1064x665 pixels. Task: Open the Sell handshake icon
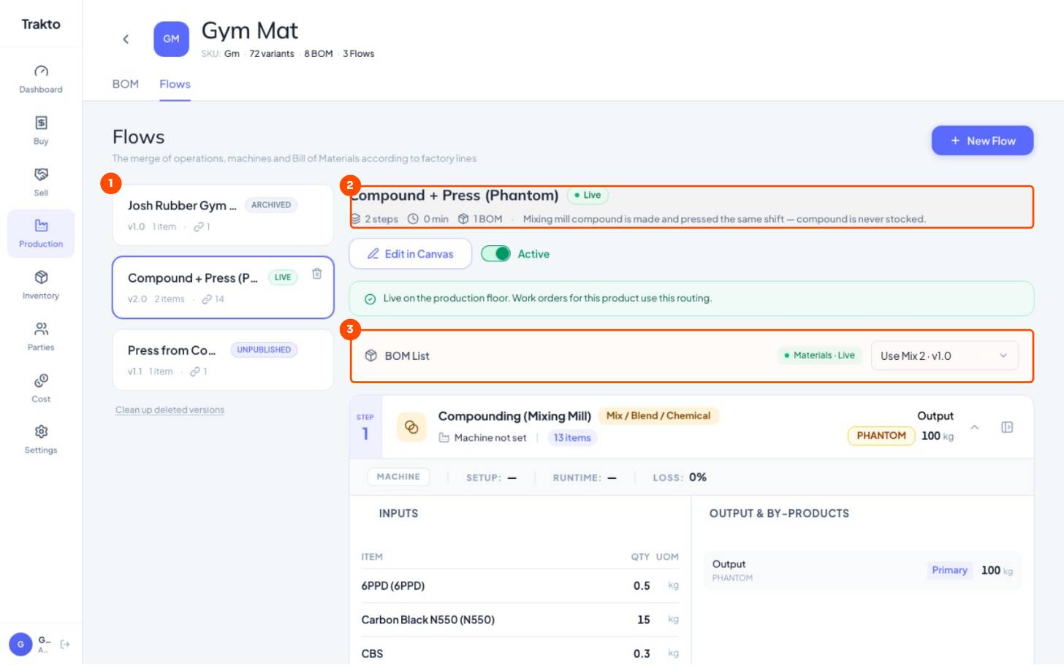(41, 174)
